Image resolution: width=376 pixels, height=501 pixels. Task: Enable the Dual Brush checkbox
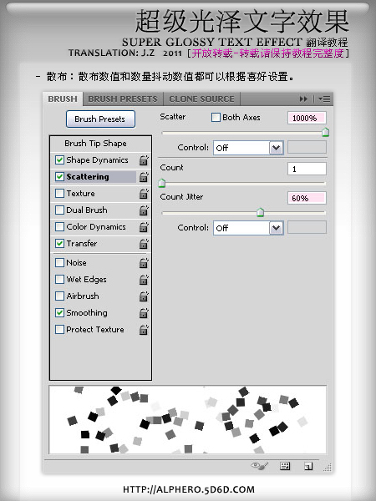[59, 210]
